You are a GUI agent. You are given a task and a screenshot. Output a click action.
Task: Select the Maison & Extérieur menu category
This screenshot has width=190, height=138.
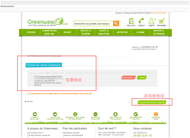[x=159, y=32]
